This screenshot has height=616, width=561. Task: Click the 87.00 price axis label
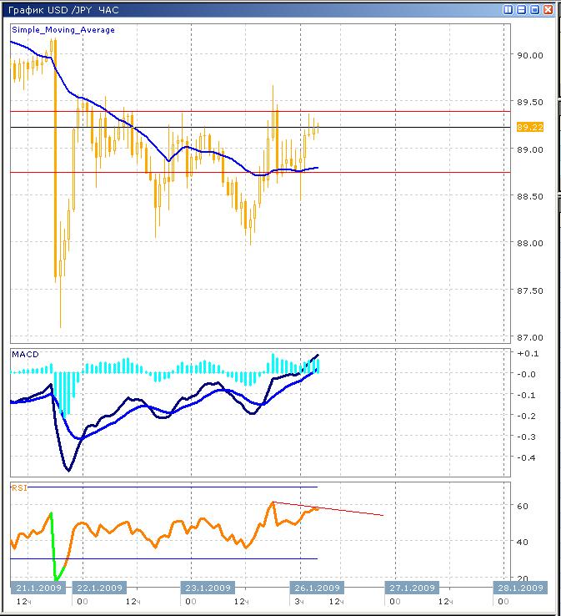[x=529, y=337]
